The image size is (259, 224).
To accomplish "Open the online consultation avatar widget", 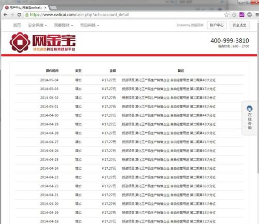I will (x=250, y=117).
